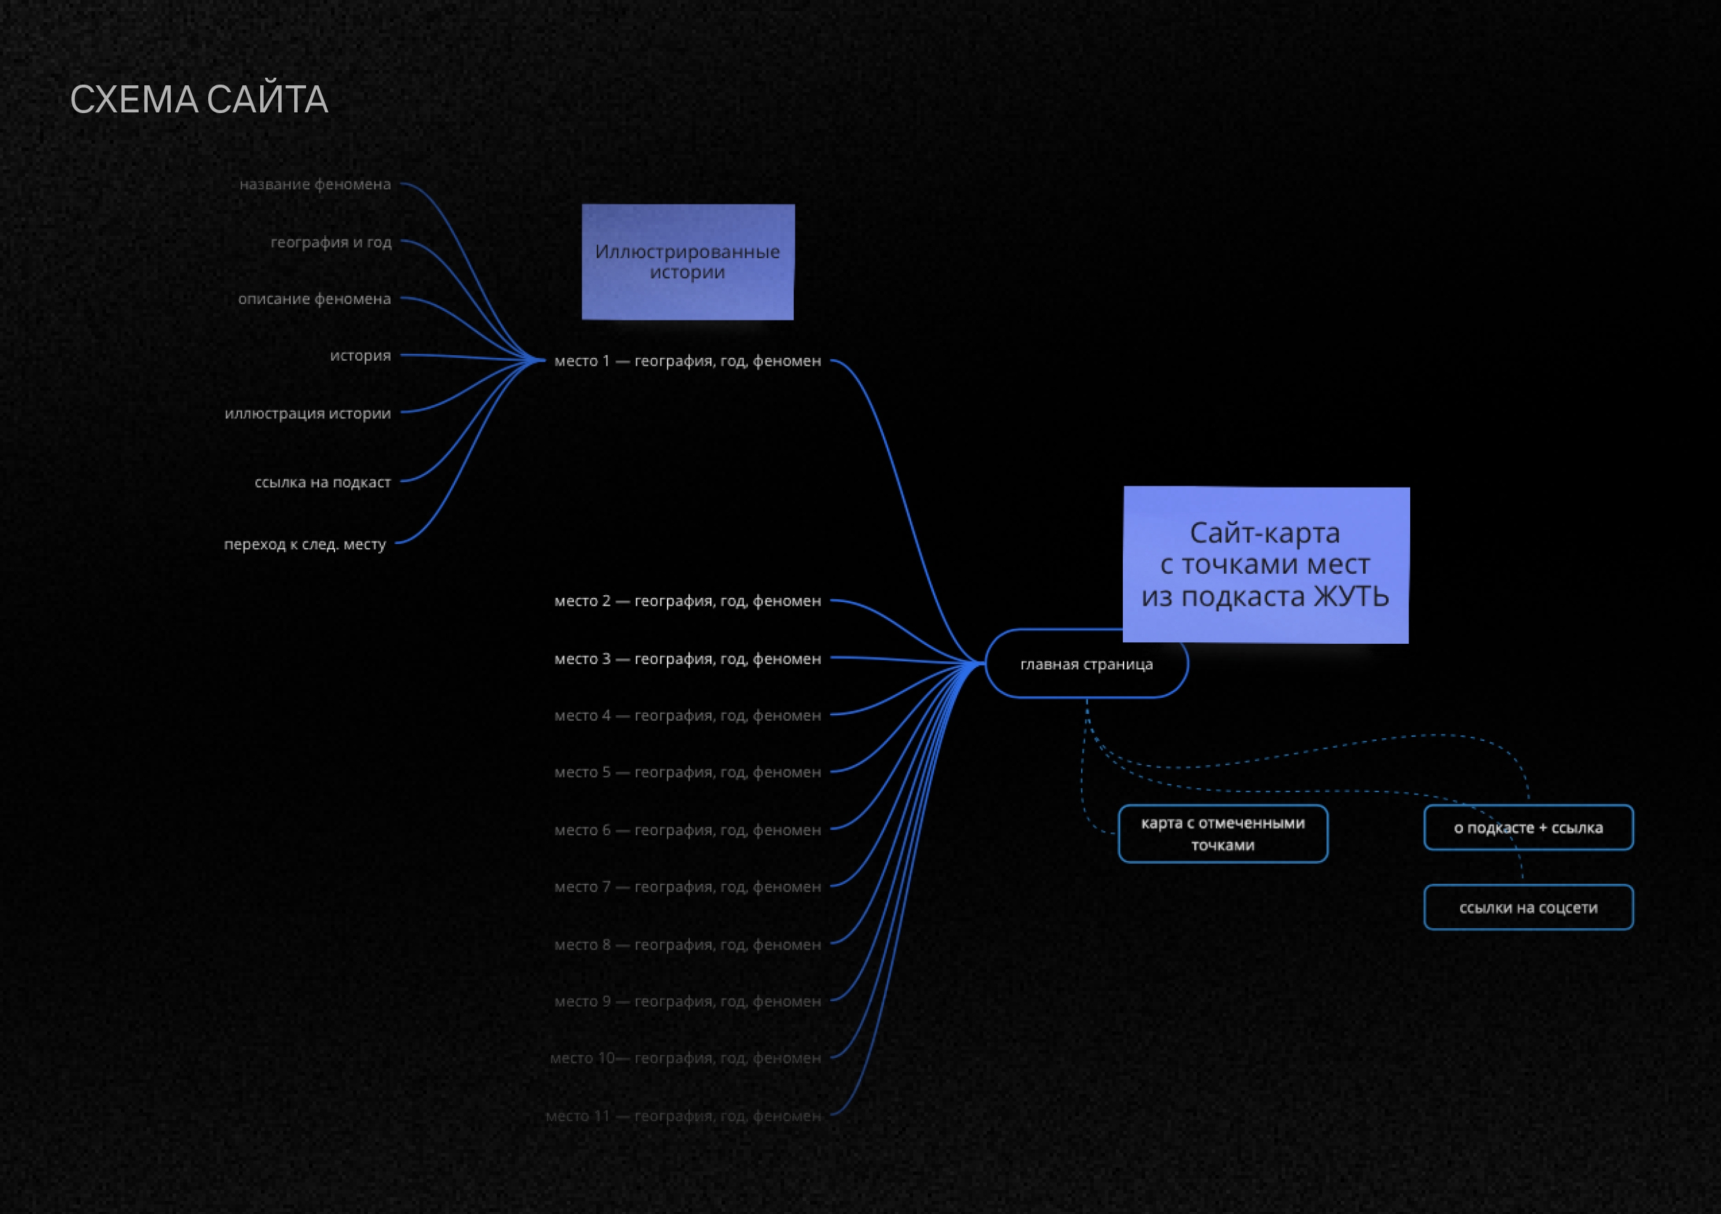Select the 'место 9' branch node

coord(687,1001)
